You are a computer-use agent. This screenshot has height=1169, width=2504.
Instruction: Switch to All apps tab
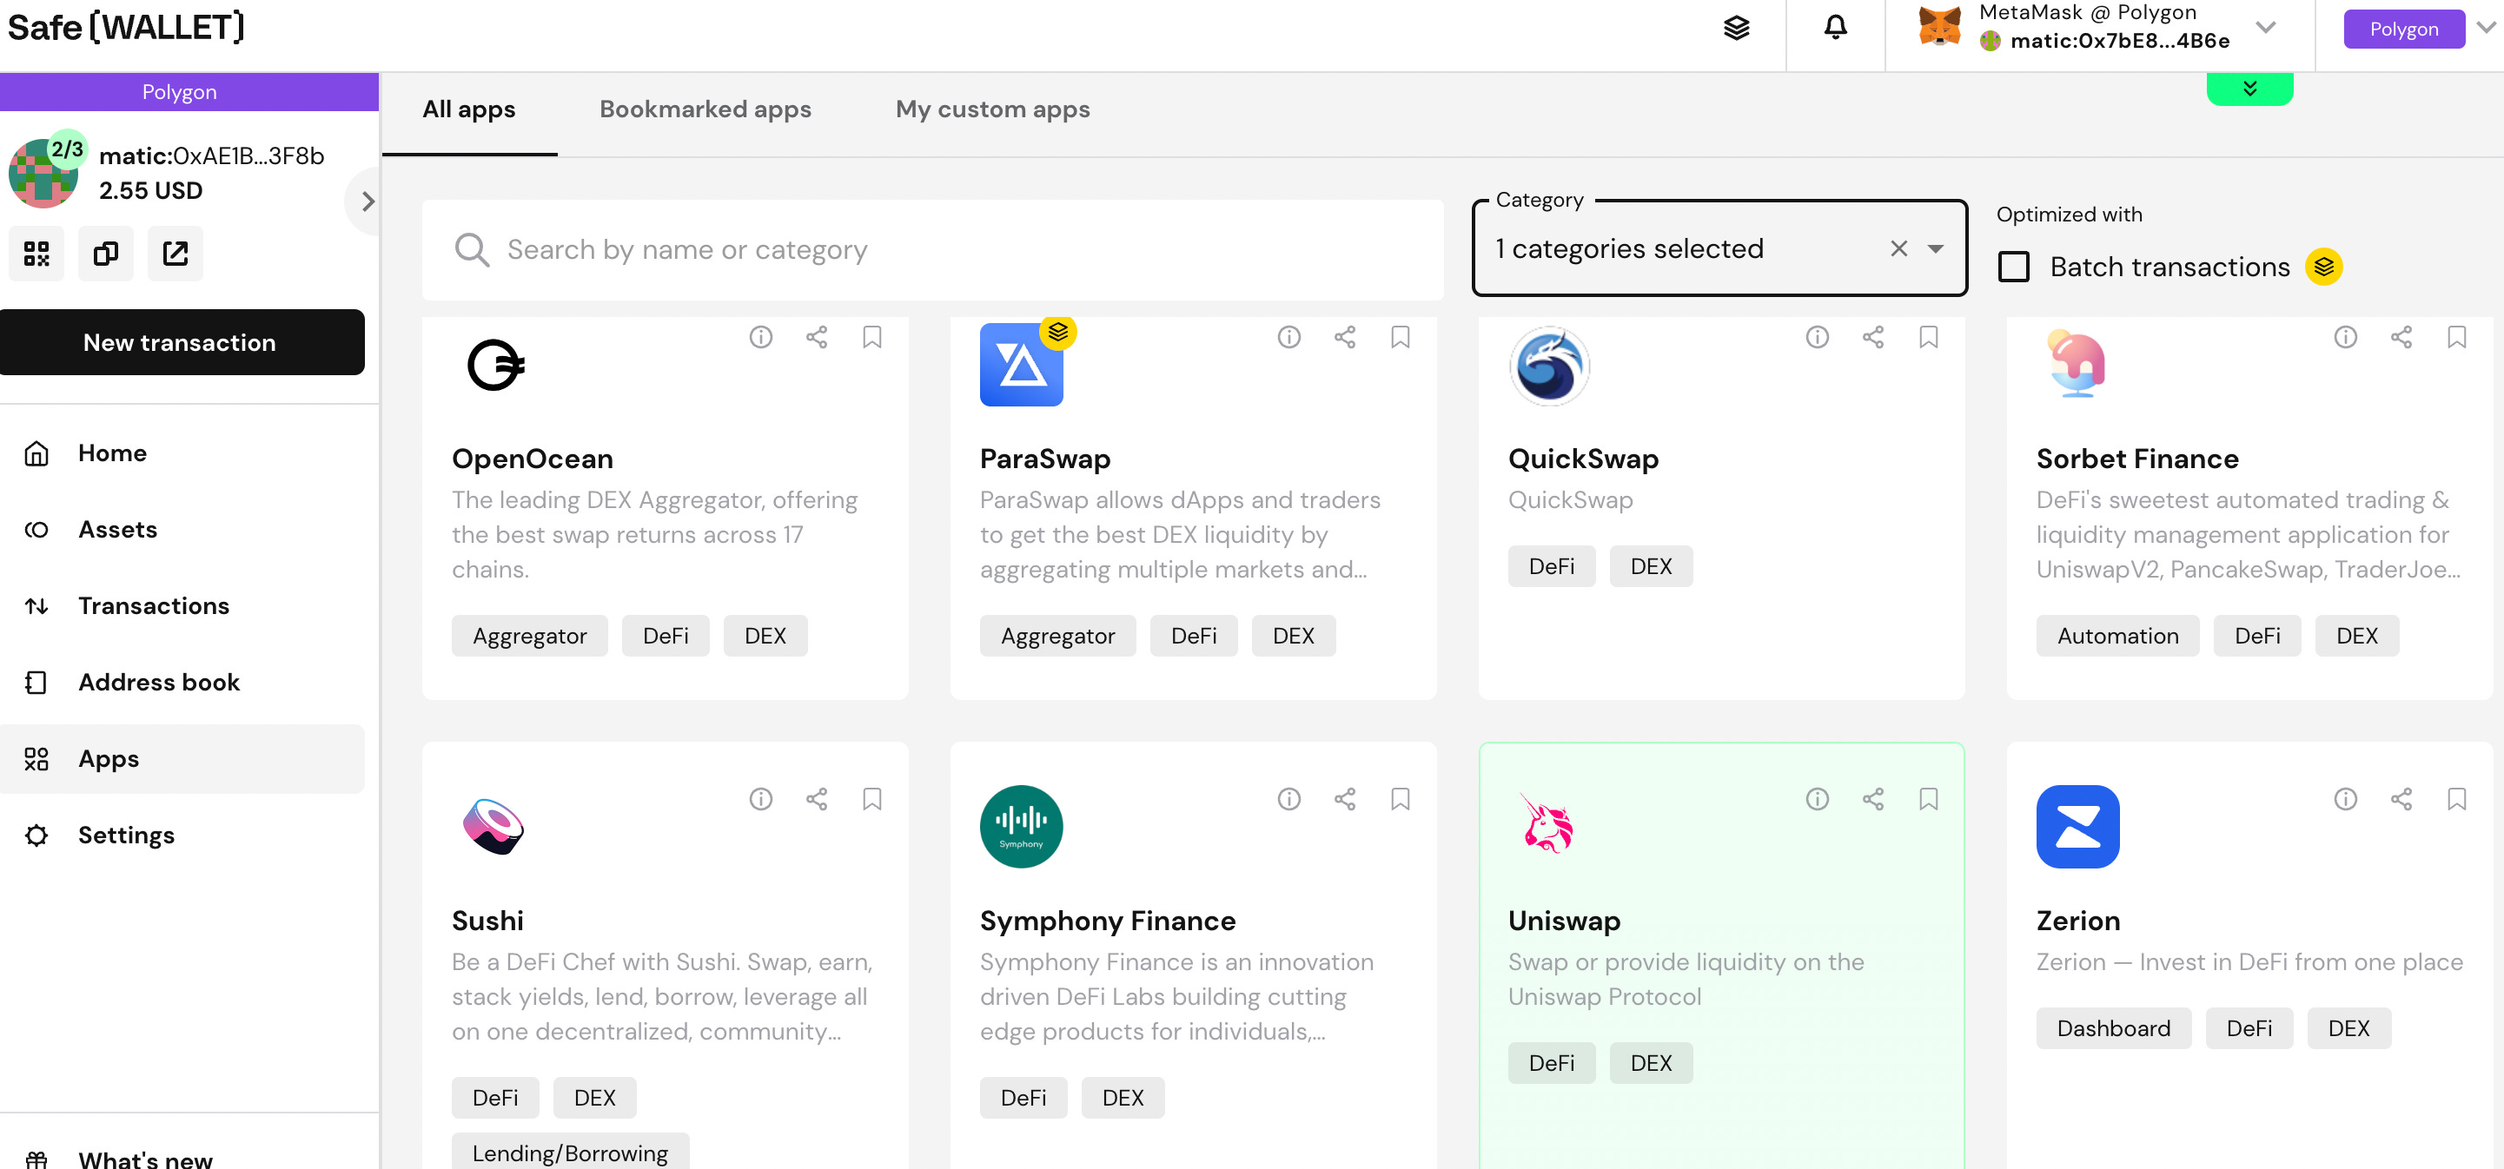coord(468,109)
